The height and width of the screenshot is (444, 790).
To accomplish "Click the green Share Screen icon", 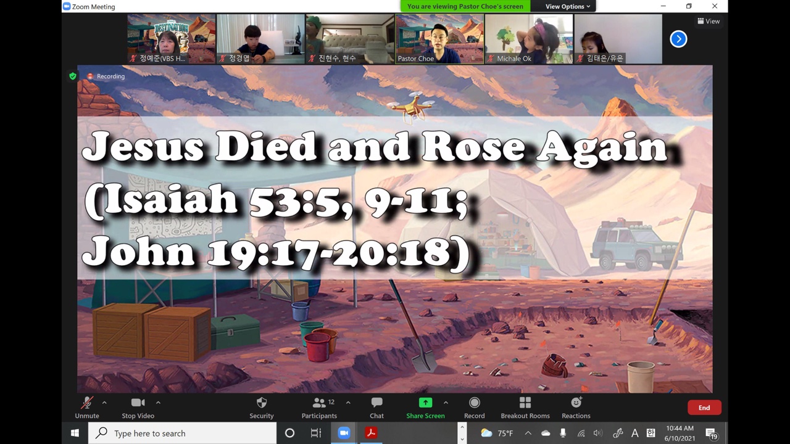I will [x=425, y=403].
